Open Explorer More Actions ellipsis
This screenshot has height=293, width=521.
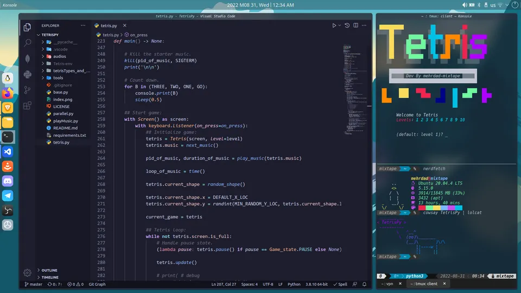click(x=83, y=26)
